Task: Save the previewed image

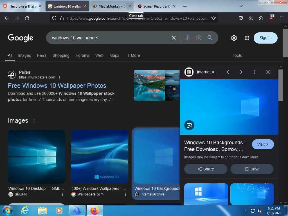Action: pos(252,169)
